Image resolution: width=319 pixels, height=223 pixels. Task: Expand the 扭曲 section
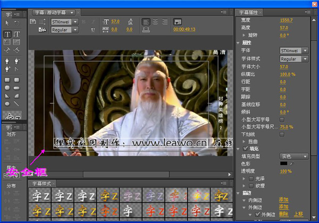pyautogui.click(x=244, y=141)
